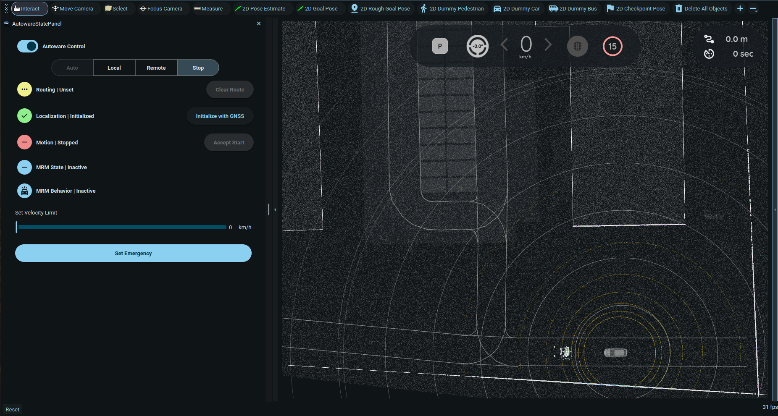Open the minus remove-tool dropdown
Viewport: 778px width, 416px height.
coord(754,9)
